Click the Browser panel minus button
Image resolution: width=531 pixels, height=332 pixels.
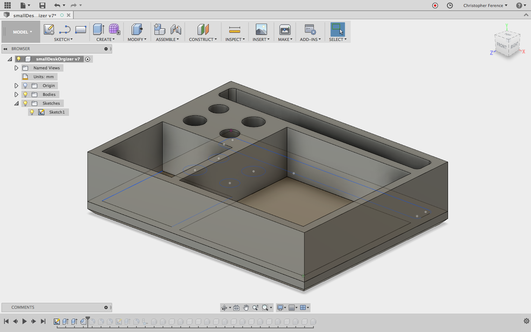point(106,49)
